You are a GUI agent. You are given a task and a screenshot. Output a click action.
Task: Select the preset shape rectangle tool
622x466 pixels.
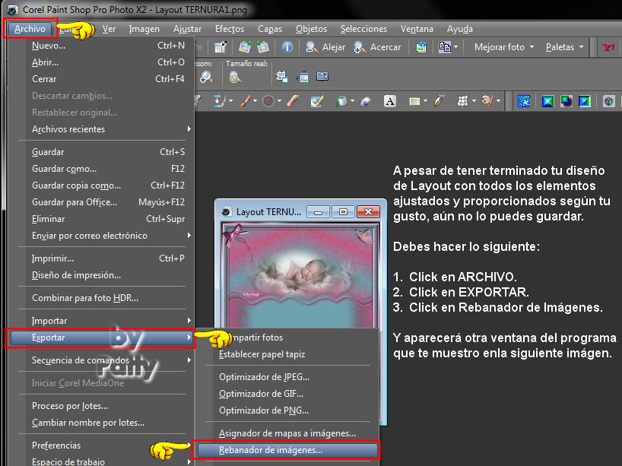(x=414, y=101)
